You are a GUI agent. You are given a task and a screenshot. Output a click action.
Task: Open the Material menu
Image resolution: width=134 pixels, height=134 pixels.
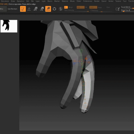pyautogui.click(x=65, y=1)
